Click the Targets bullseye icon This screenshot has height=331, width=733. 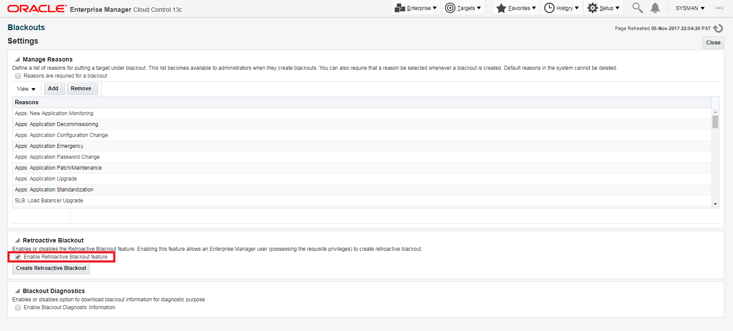450,8
